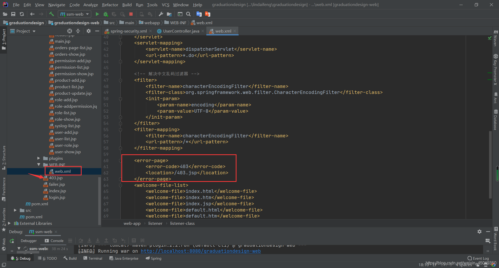Open Project panel gear options

click(x=89, y=31)
